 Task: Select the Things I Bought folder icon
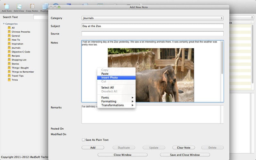(9, 68)
